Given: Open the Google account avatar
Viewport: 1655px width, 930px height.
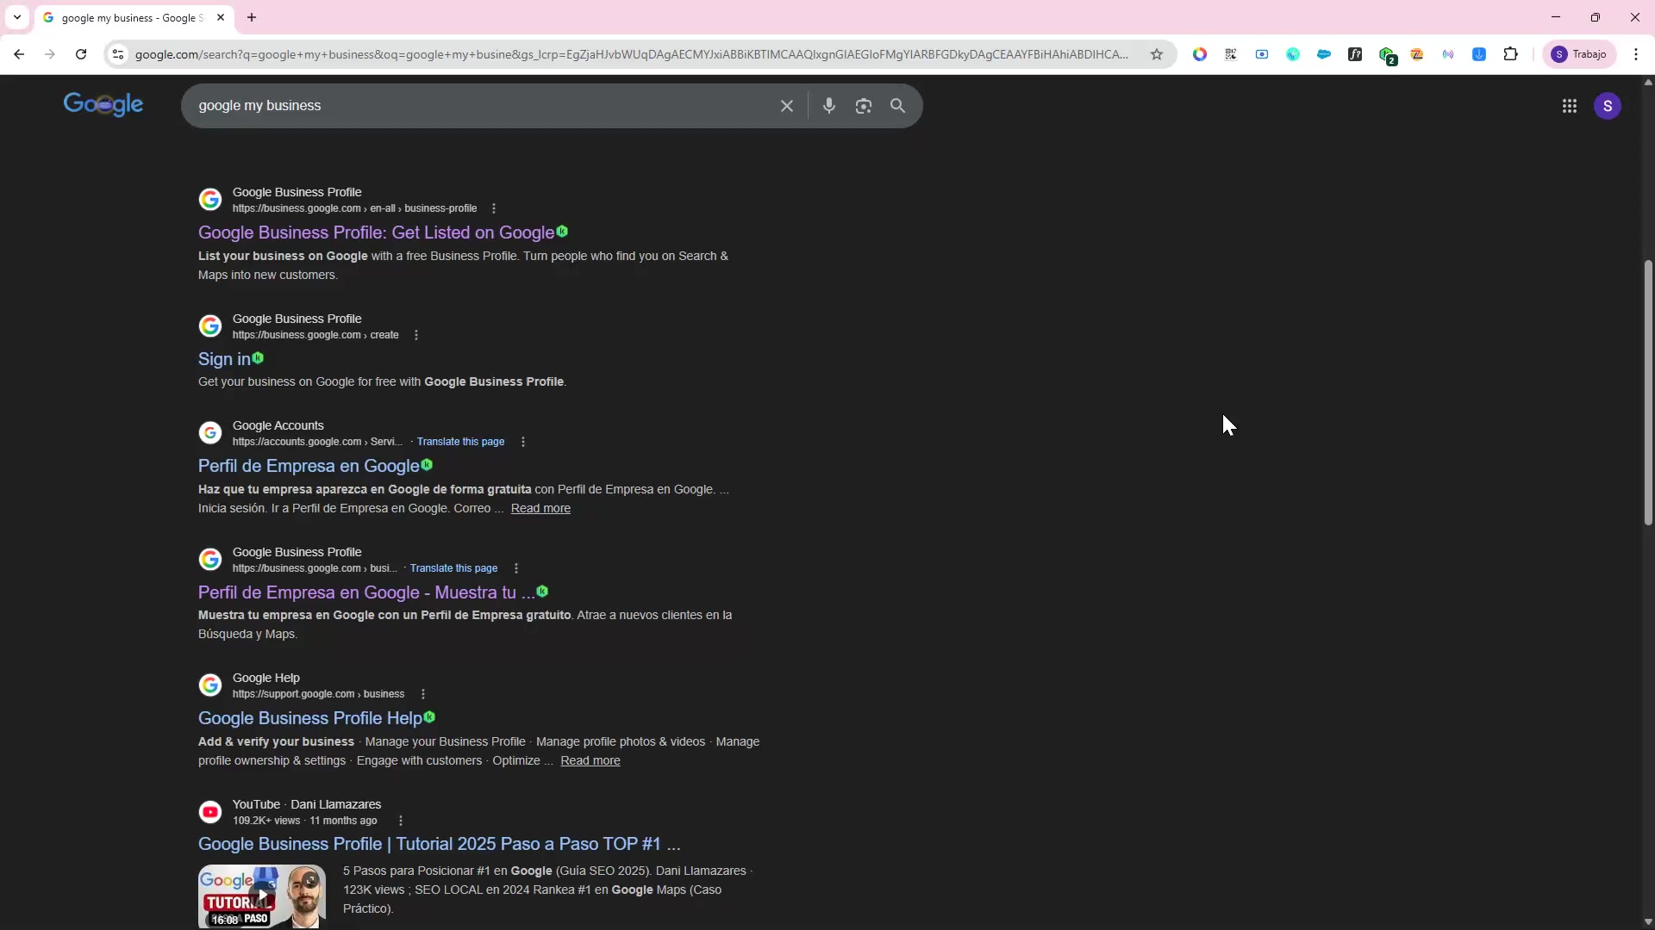Looking at the screenshot, I should pyautogui.click(x=1608, y=106).
